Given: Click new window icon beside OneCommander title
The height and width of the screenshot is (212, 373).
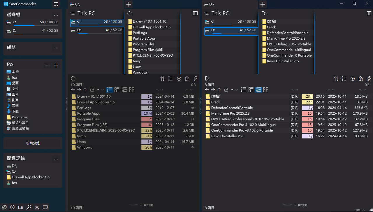Looking at the screenshot, I should (56, 4).
